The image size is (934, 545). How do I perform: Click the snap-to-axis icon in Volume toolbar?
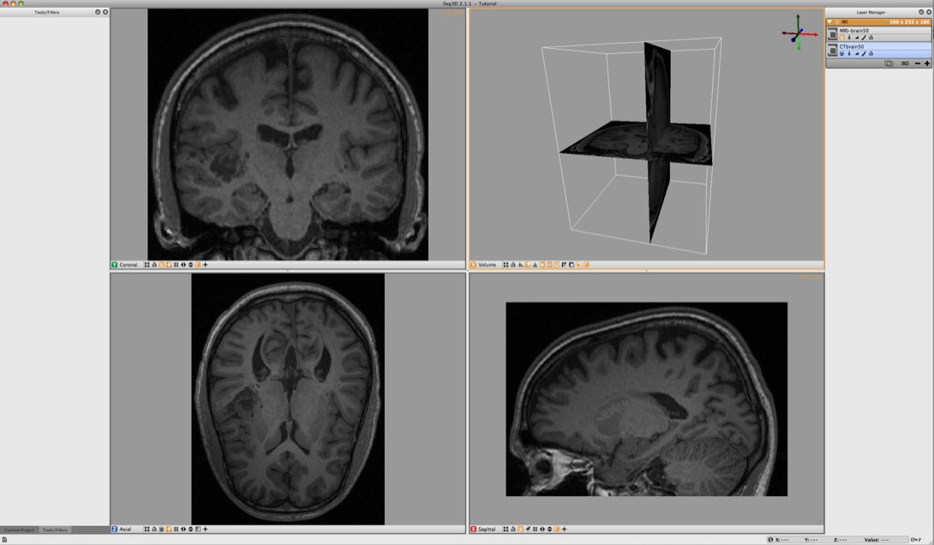520,265
